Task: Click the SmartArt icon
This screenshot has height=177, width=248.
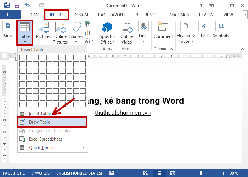Action: click(x=88, y=24)
